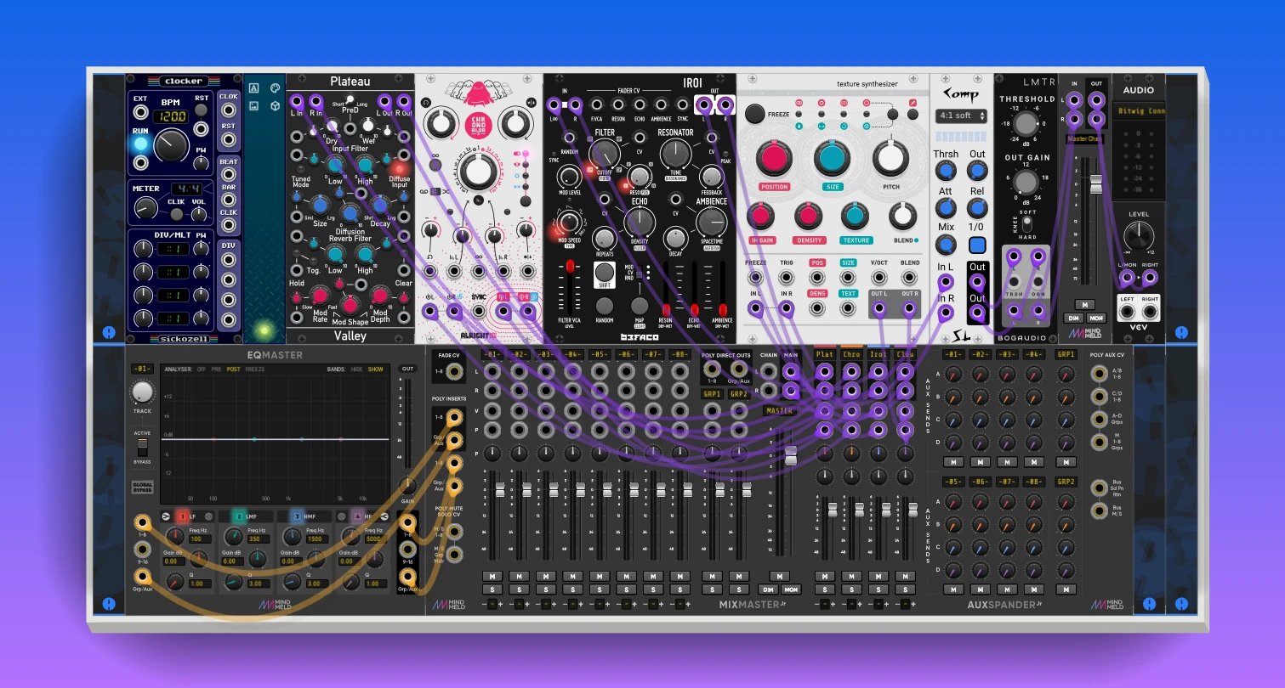Viewport: 1285px width, 688px height.
Task: Click the MixMaster MASTER fader handle
Action: coord(791,455)
